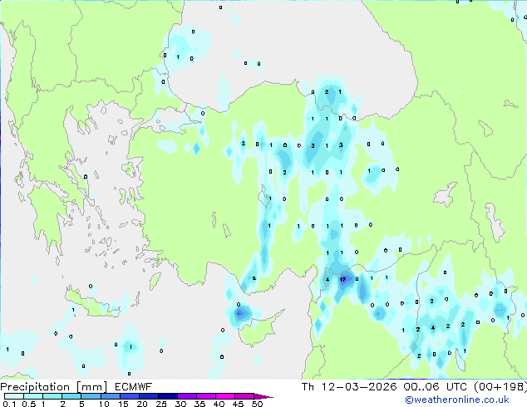The width and height of the screenshot is (527, 407).
Task: Click the 15–20 mm legend color swatch
Action: [130, 396]
